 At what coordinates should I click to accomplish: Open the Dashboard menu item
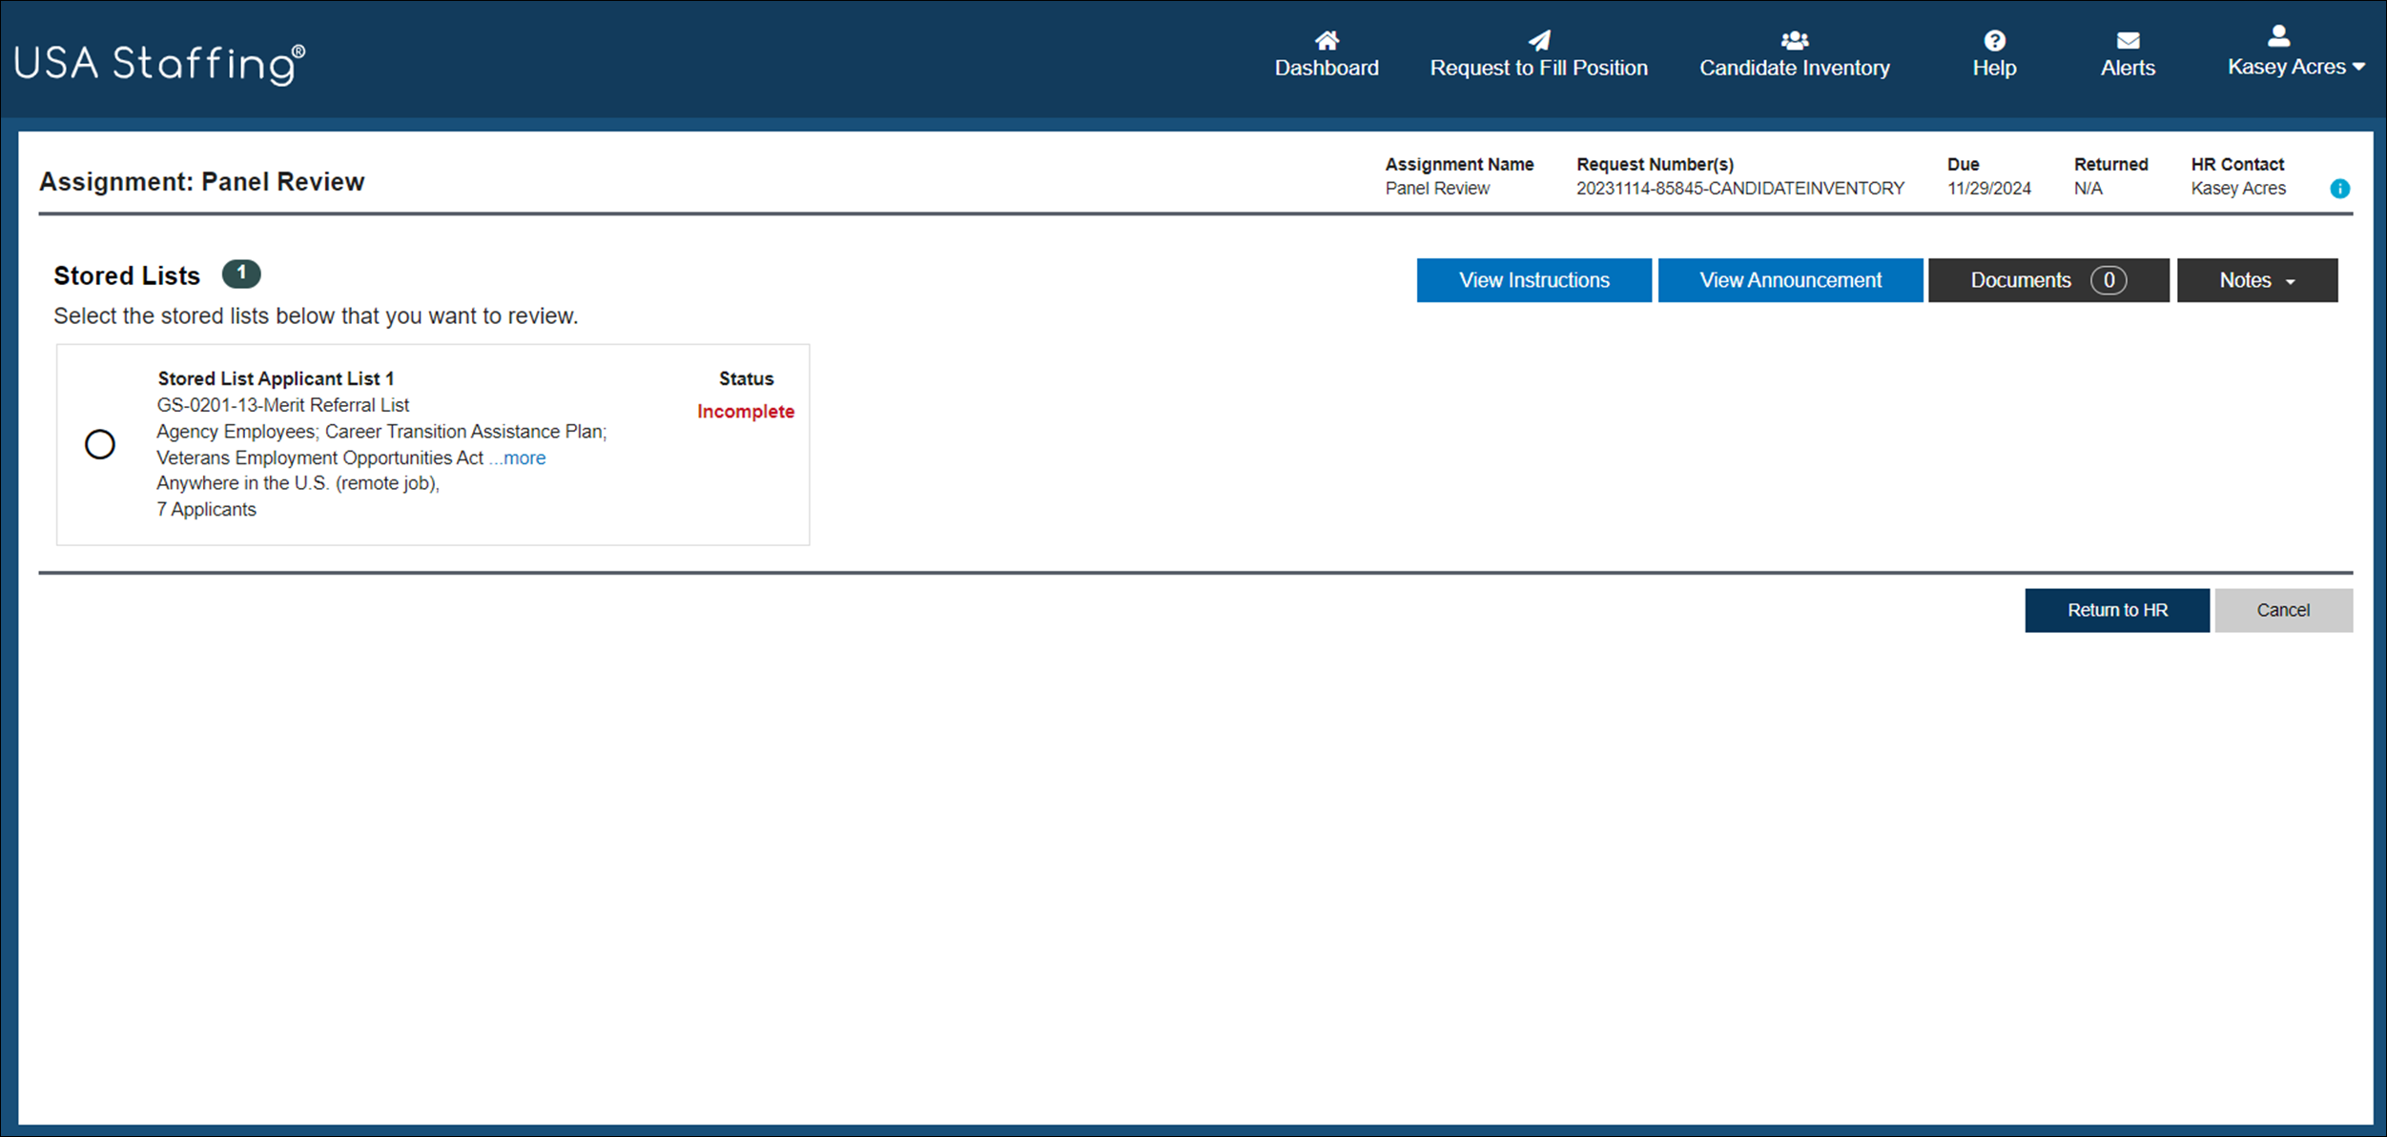[x=1327, y=66]
